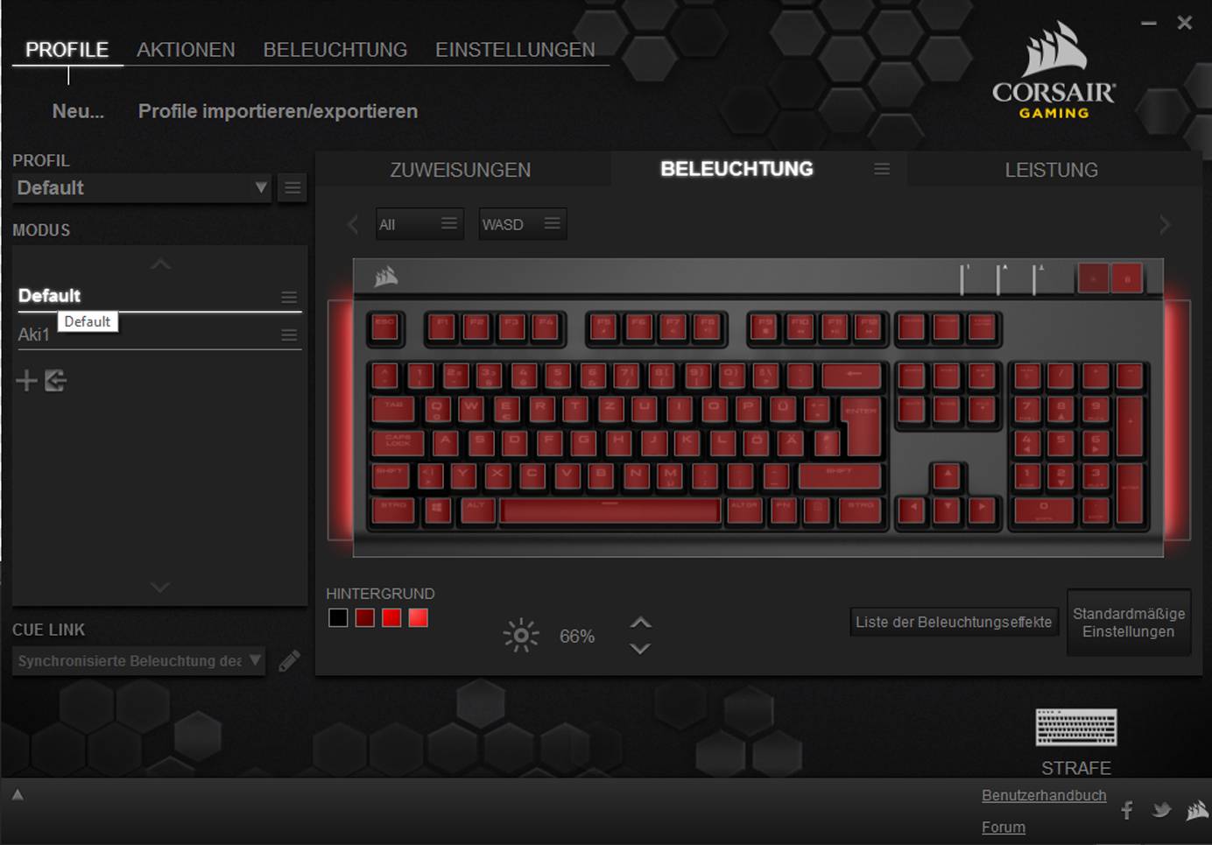Edit CUE Link with pencil icon

(x=289, y=661)
